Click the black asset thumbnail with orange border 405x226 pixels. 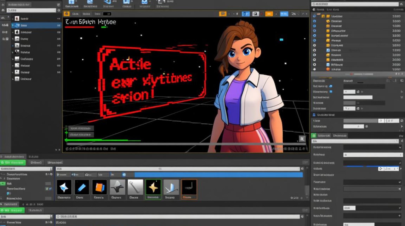189,187
